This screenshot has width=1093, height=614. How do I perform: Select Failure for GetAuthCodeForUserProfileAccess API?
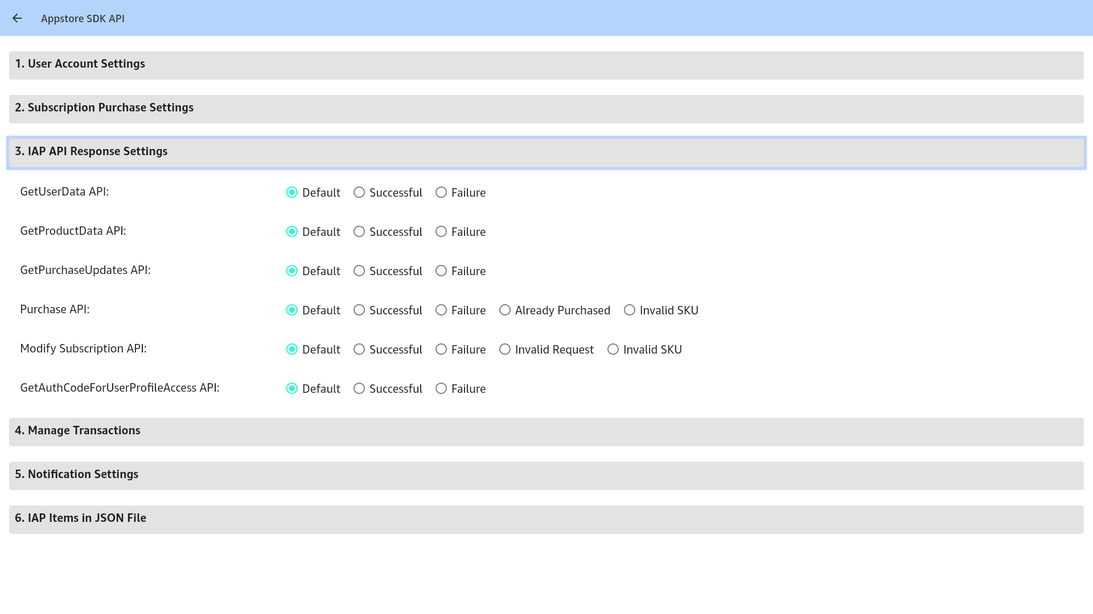point(441,388)
